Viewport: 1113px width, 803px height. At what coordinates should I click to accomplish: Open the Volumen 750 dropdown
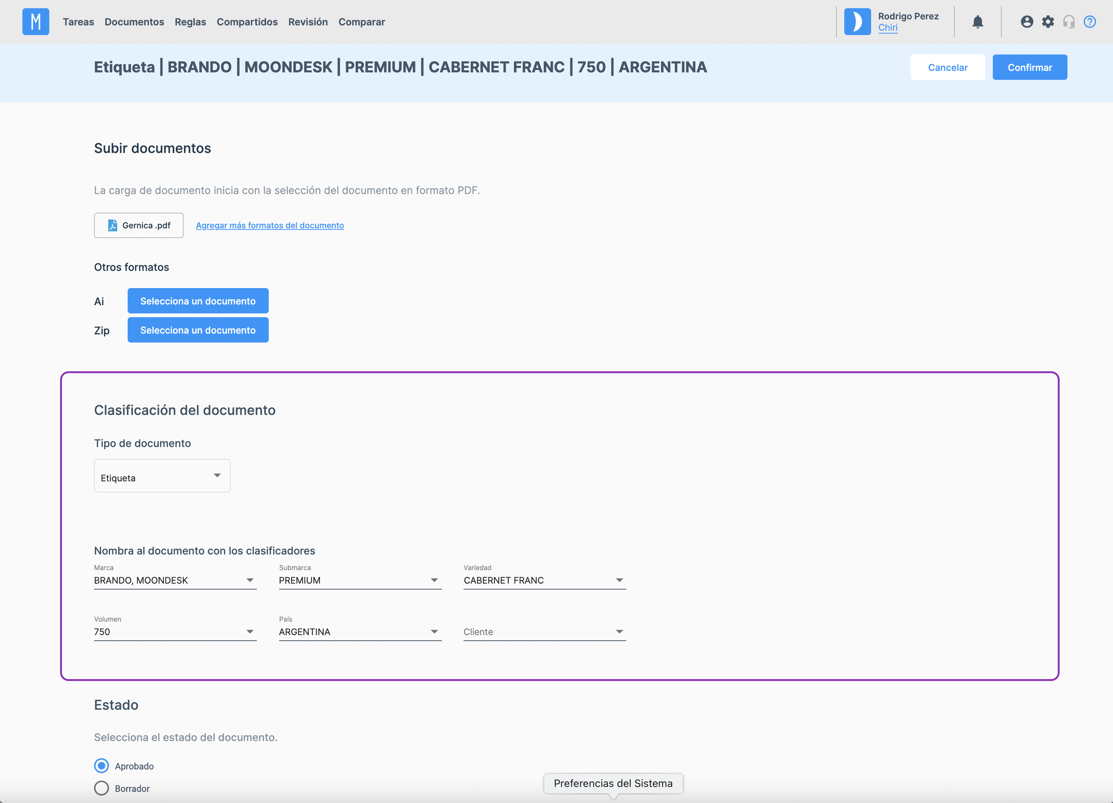click(175, 632)
